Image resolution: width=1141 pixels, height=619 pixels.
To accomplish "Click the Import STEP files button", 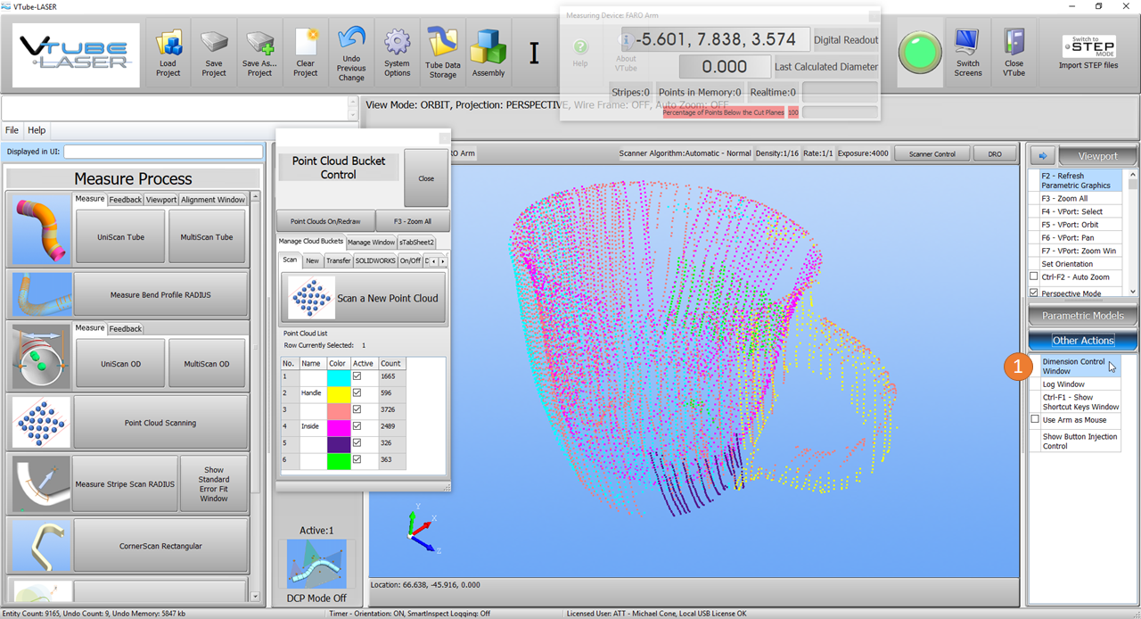I will [1088, 54].
